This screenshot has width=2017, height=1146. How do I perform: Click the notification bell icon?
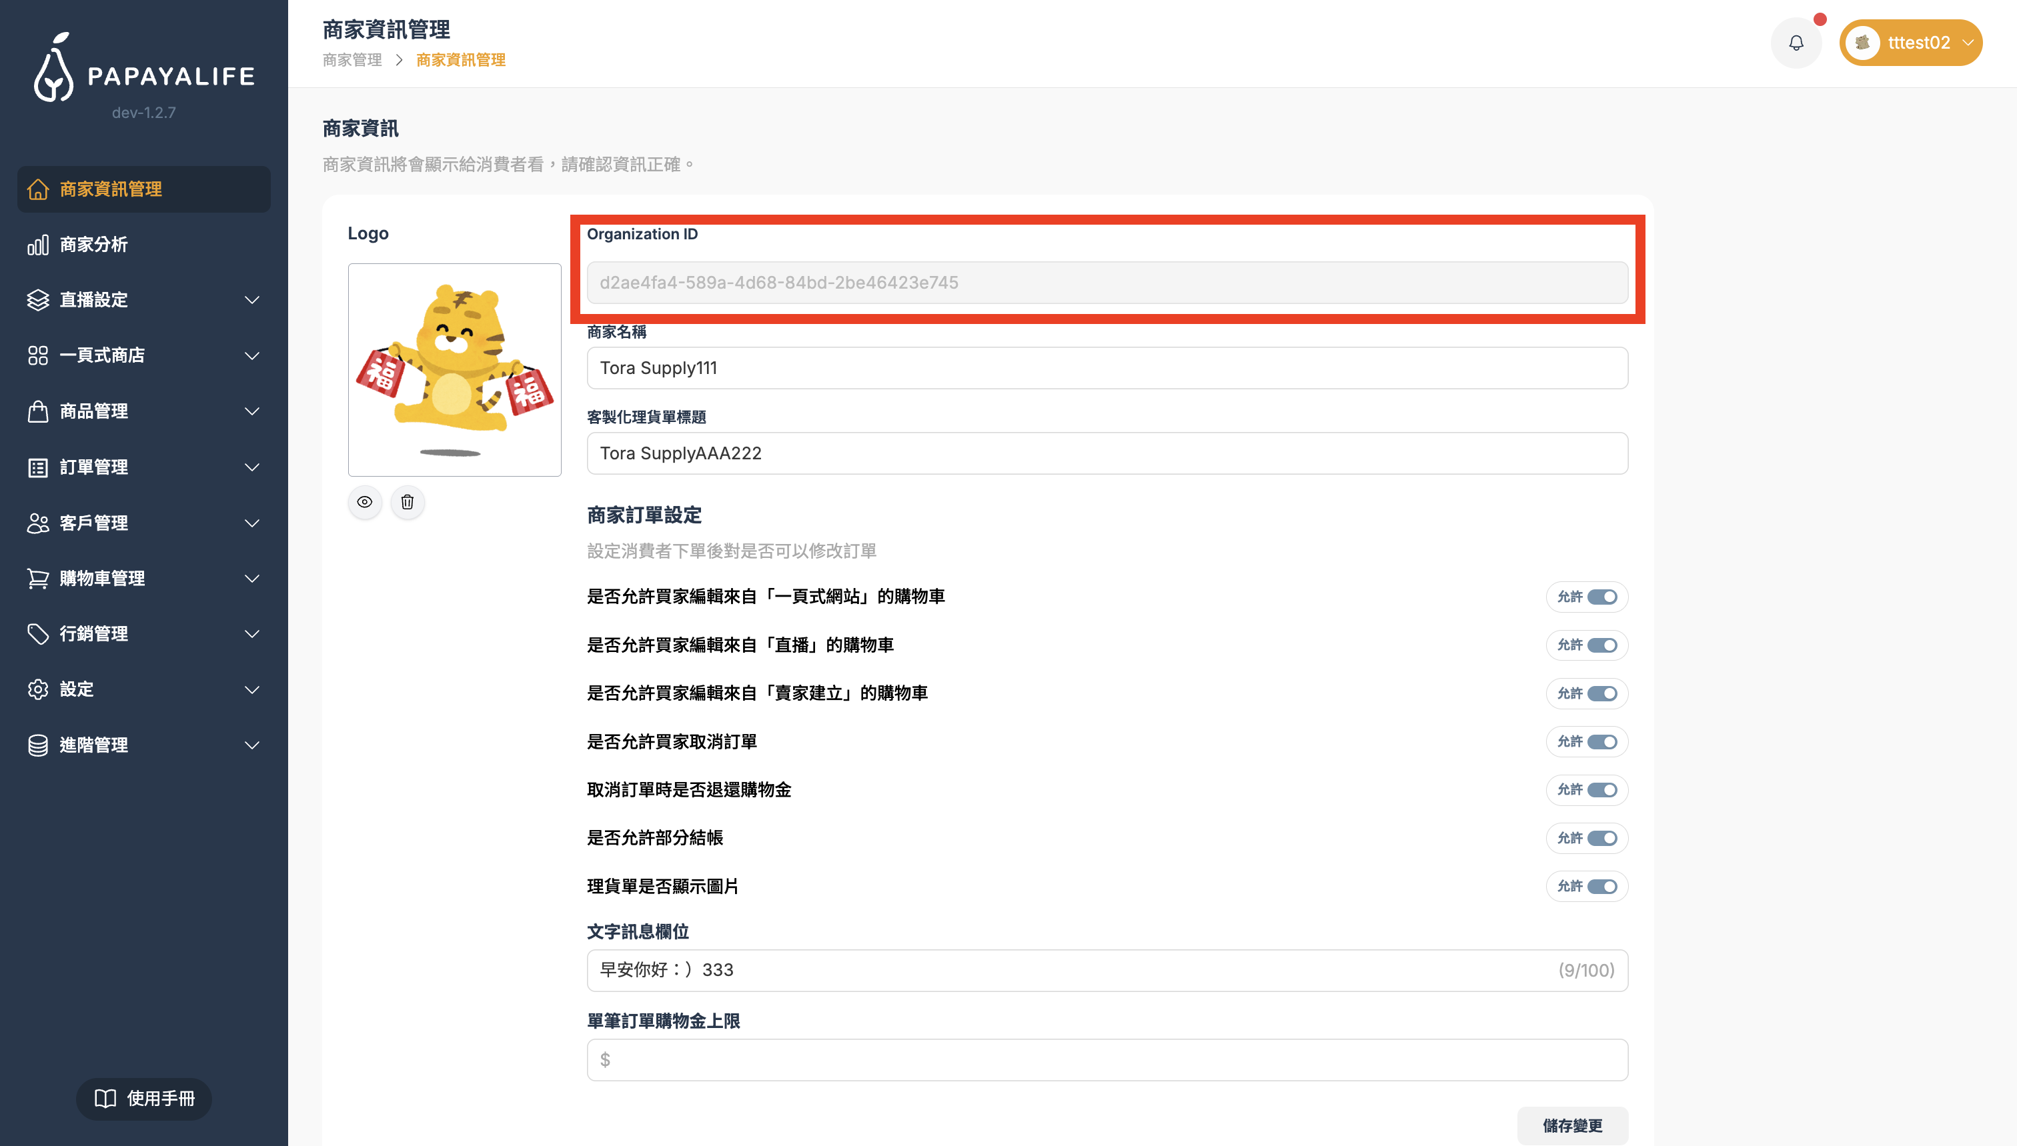click(1796, 42)
